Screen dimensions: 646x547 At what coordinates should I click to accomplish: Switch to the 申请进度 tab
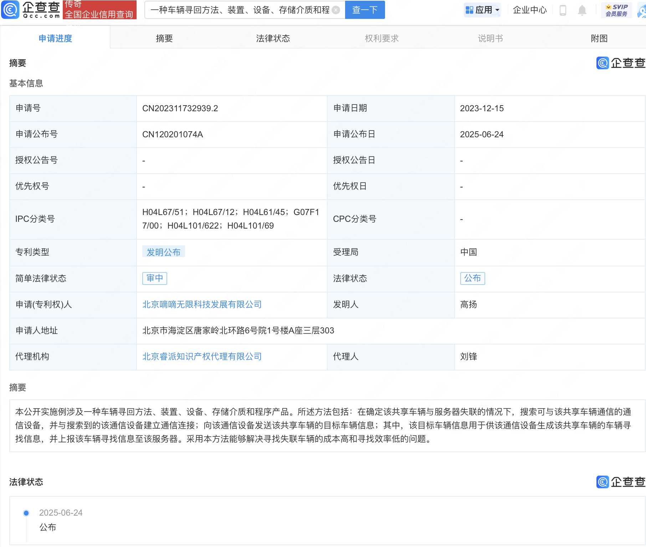[x=55, y=38]
